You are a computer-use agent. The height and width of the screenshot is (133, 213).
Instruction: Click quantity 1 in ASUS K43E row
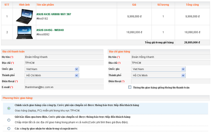click(x=163, y=16)
